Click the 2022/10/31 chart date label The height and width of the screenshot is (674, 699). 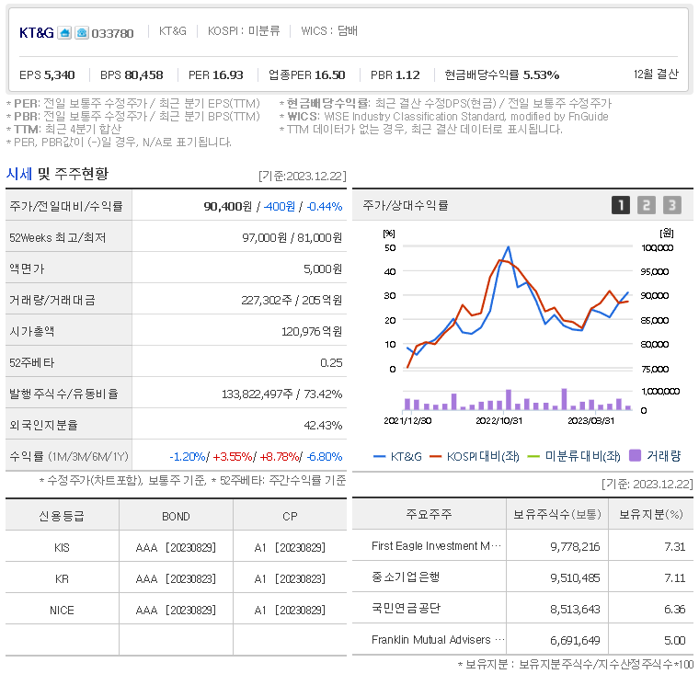498,421
